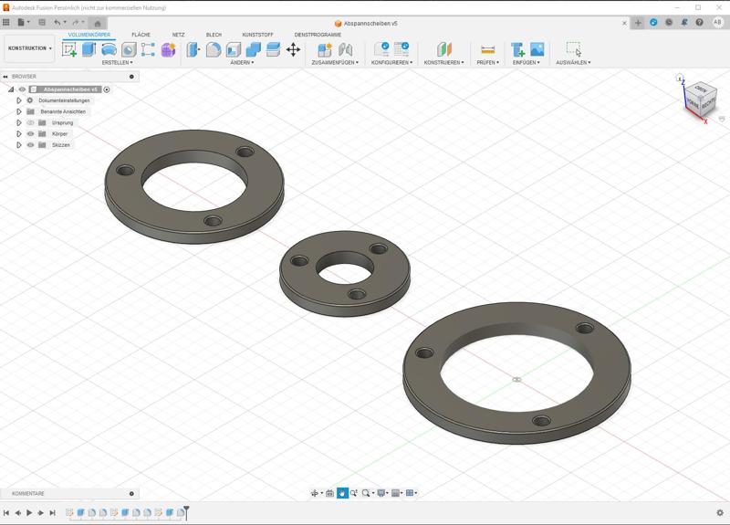Open the Konstruktion workspace dropdown
The height and width of the screenshot is (525, 730).
click(x=30, y=48)
